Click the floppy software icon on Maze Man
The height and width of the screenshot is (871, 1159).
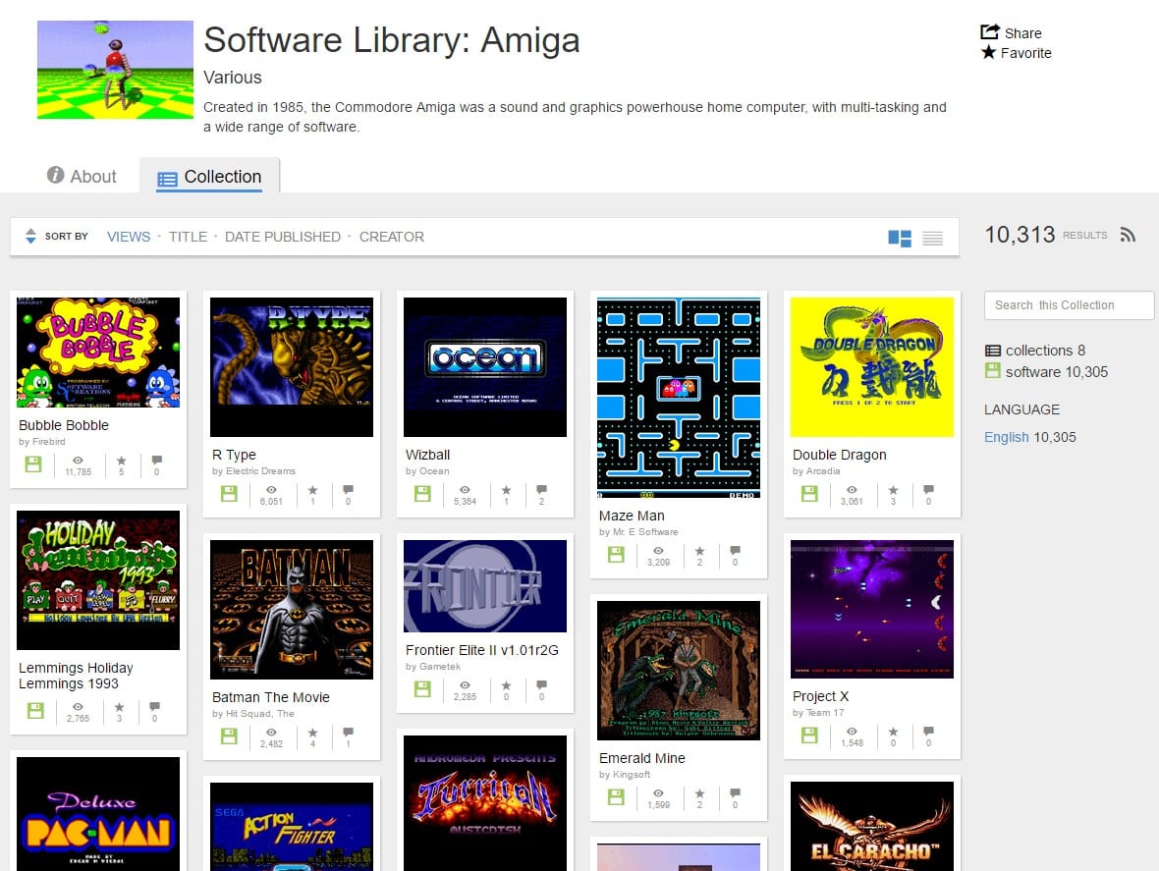(x=616, y=554)
